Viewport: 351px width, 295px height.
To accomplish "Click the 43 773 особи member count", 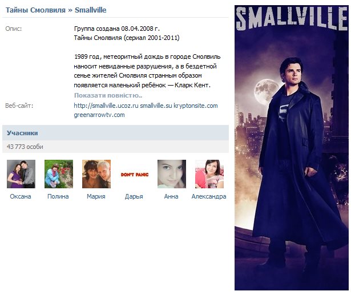I will 25,147.
